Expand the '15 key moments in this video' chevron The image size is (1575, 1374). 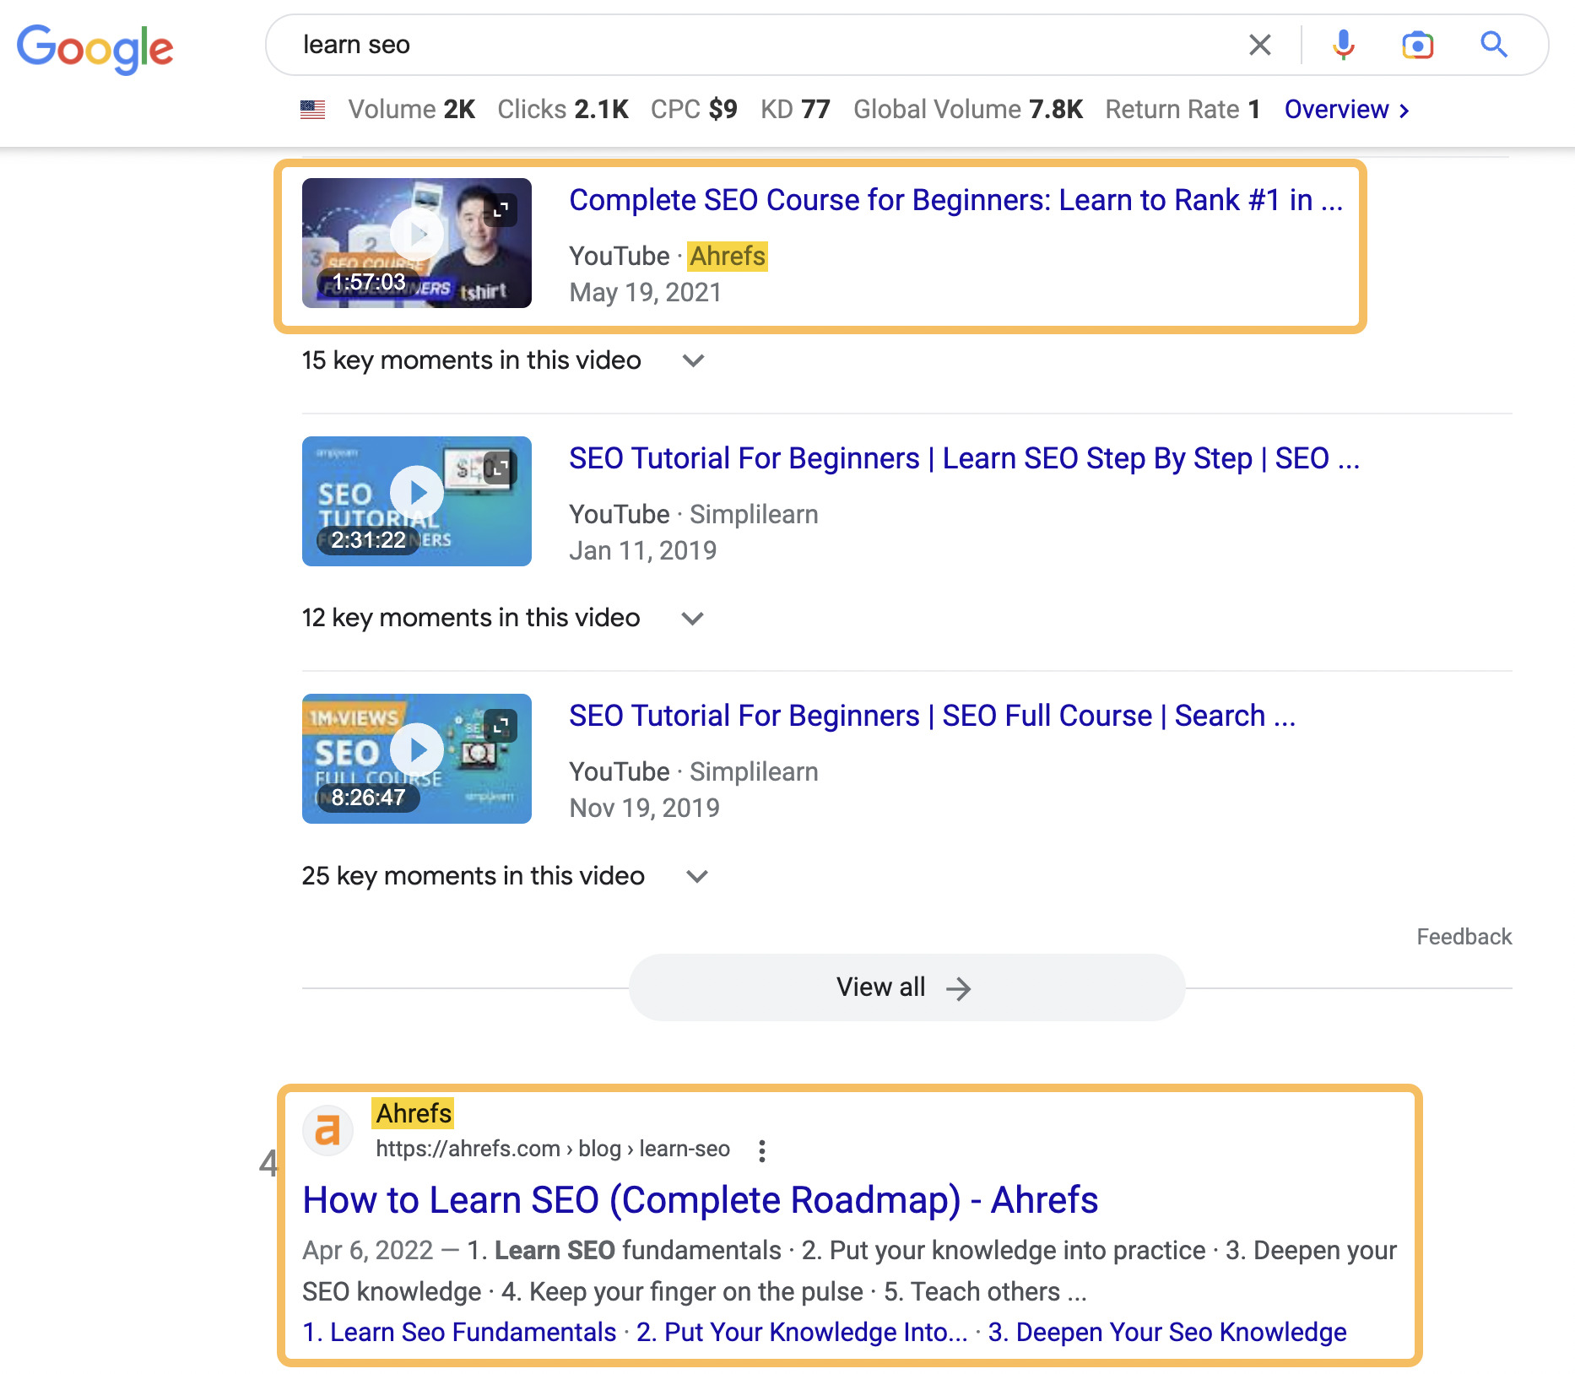[694, 360]
